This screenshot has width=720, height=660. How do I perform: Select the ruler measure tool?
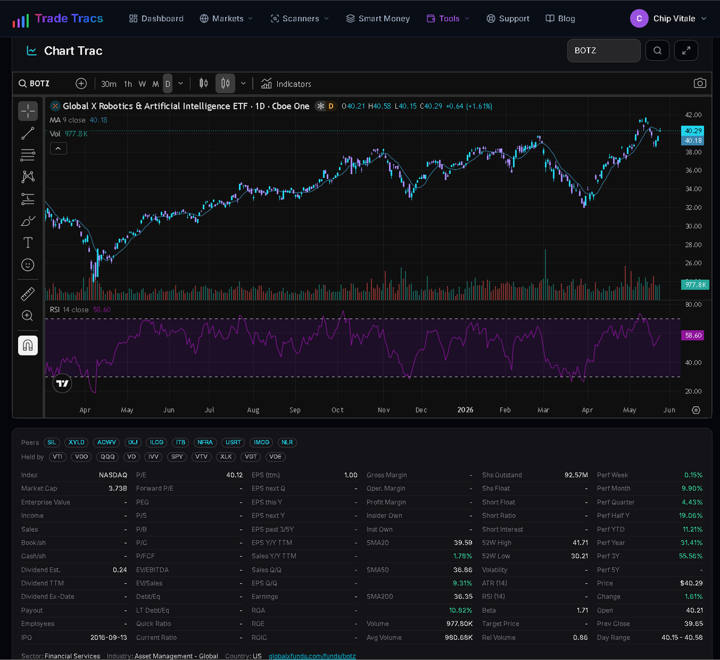[x=28, y=294]
